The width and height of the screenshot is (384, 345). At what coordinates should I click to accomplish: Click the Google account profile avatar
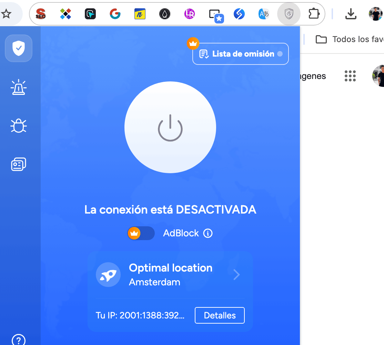(x=376, y=14)
